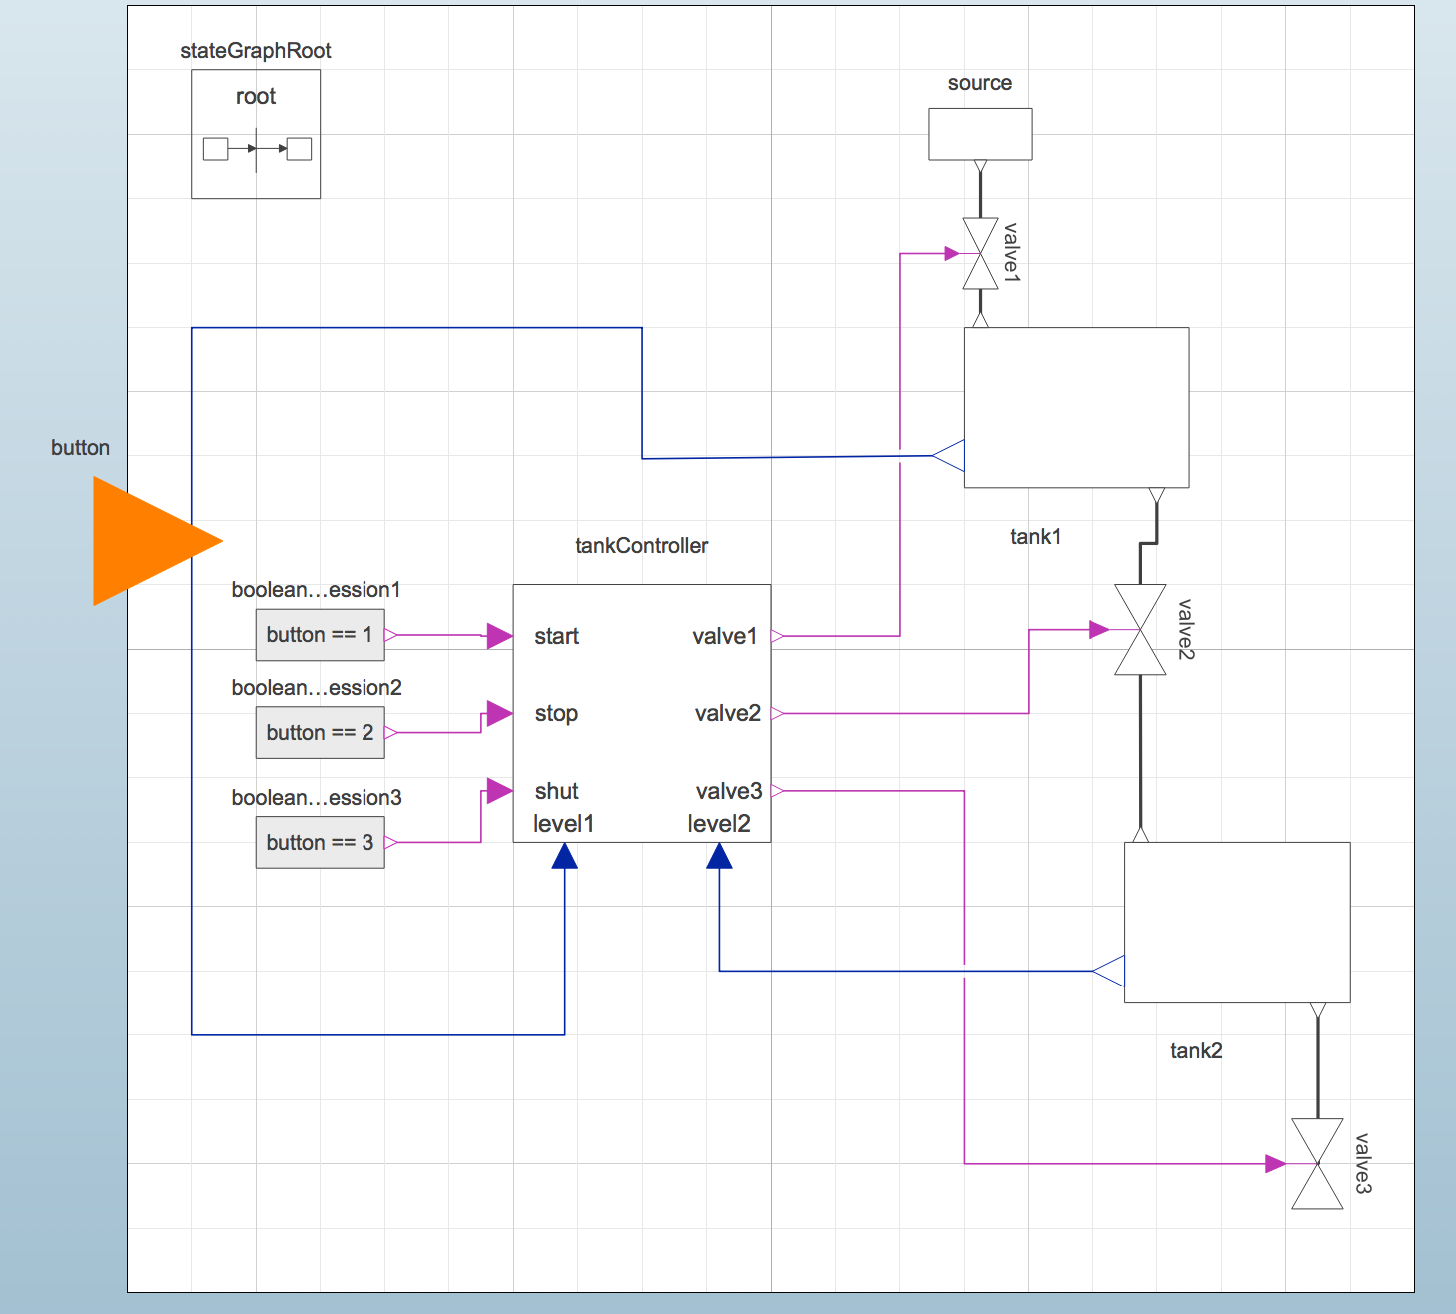This screenshot has height=1314, width=1456.
Task: Click tank1's blue level output connector
Action: [x=949, y=455]
